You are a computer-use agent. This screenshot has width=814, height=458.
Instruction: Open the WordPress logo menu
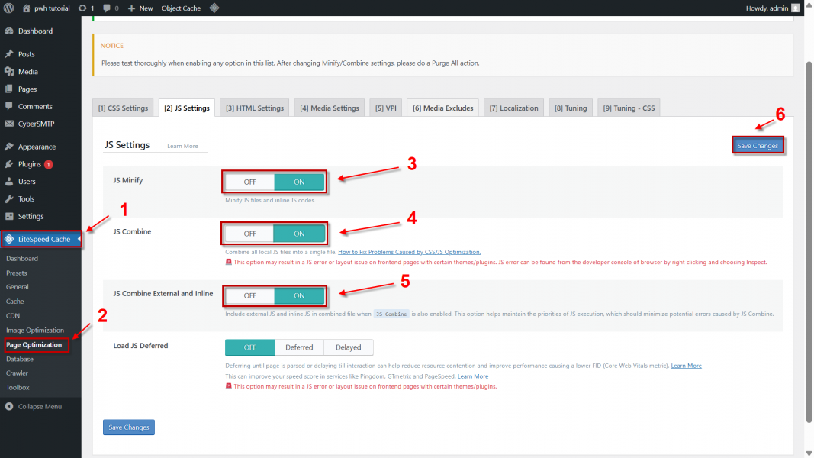coord(9,8)
